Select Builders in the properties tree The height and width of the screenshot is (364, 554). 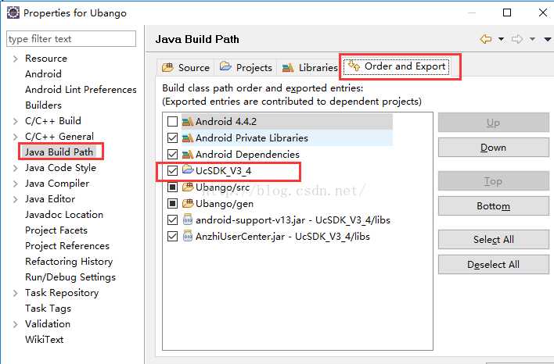[43, 105]
